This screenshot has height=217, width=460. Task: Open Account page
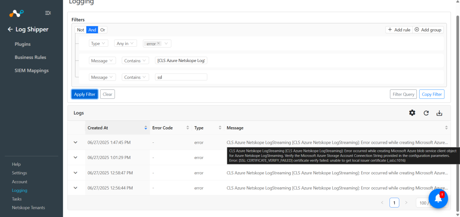[x=20, y=182]
